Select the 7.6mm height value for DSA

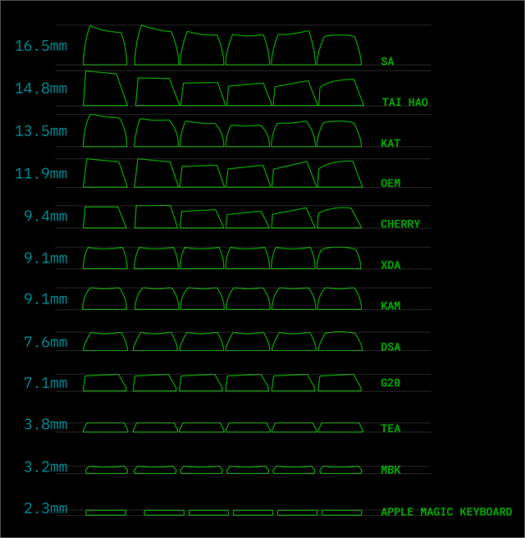[45, 342]
